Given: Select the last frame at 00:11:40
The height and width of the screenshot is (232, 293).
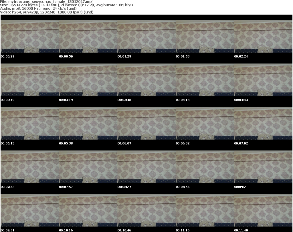Looking at the screenshot, I should [x=263, y=211].
